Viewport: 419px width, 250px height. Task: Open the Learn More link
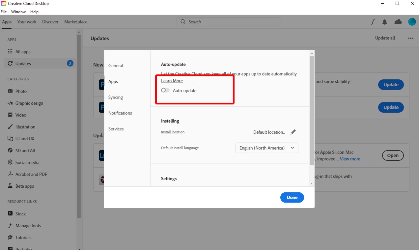[172, 81]
